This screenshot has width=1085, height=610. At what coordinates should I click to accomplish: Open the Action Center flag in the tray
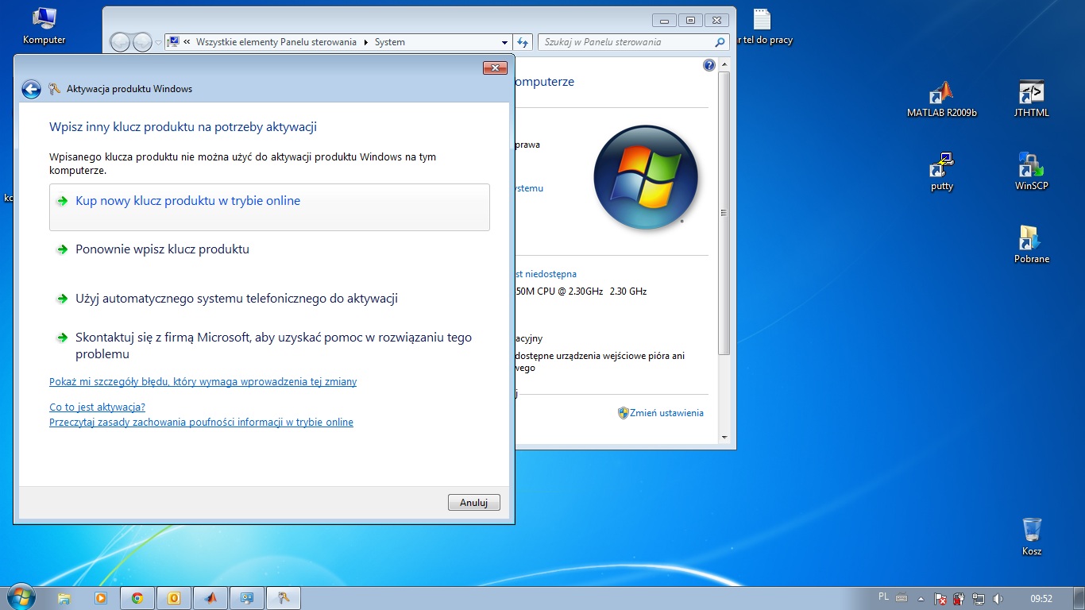click(940, 597)
